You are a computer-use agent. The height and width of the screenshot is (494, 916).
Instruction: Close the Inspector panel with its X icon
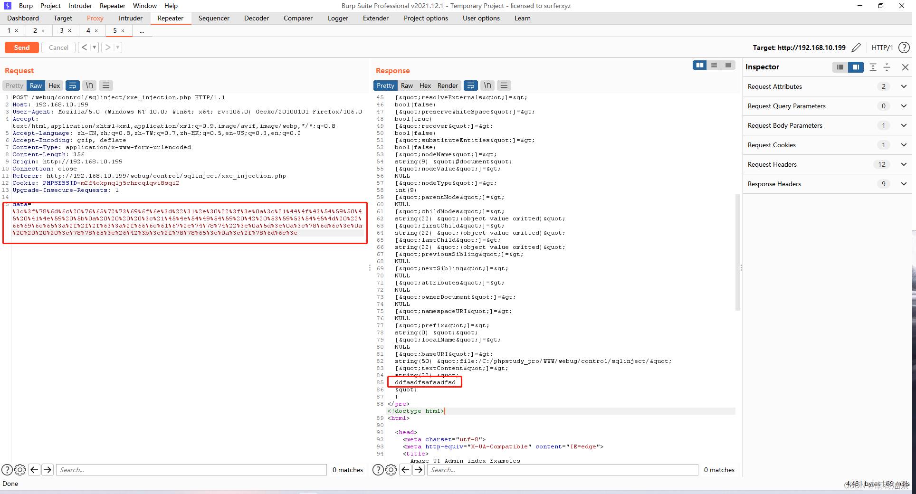pos(905,67)
